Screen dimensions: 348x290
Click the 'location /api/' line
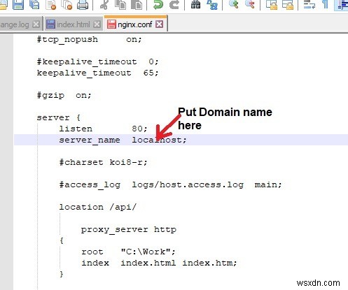97,207
